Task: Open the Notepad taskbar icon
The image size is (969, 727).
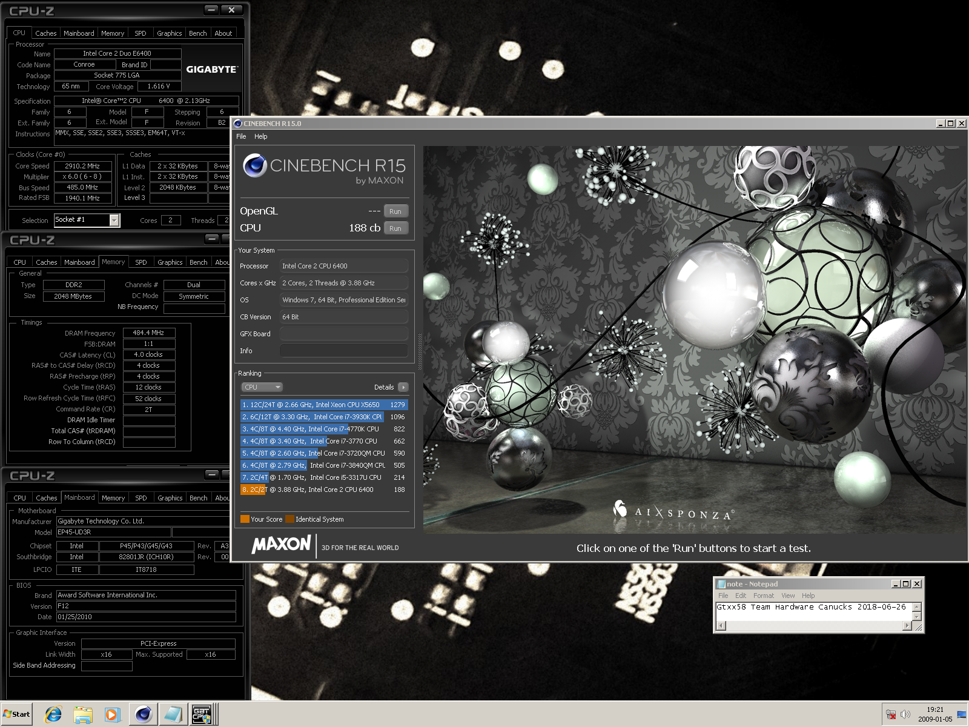Action: click(x=173, y=714)
